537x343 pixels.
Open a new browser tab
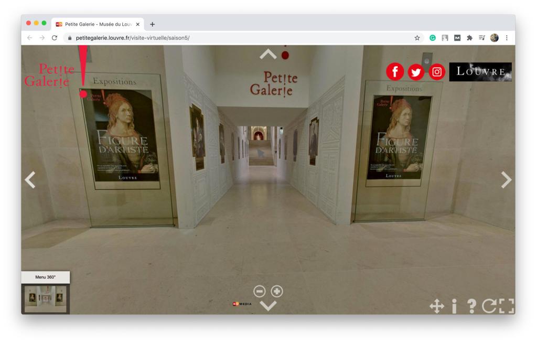(x=153, y=24)
